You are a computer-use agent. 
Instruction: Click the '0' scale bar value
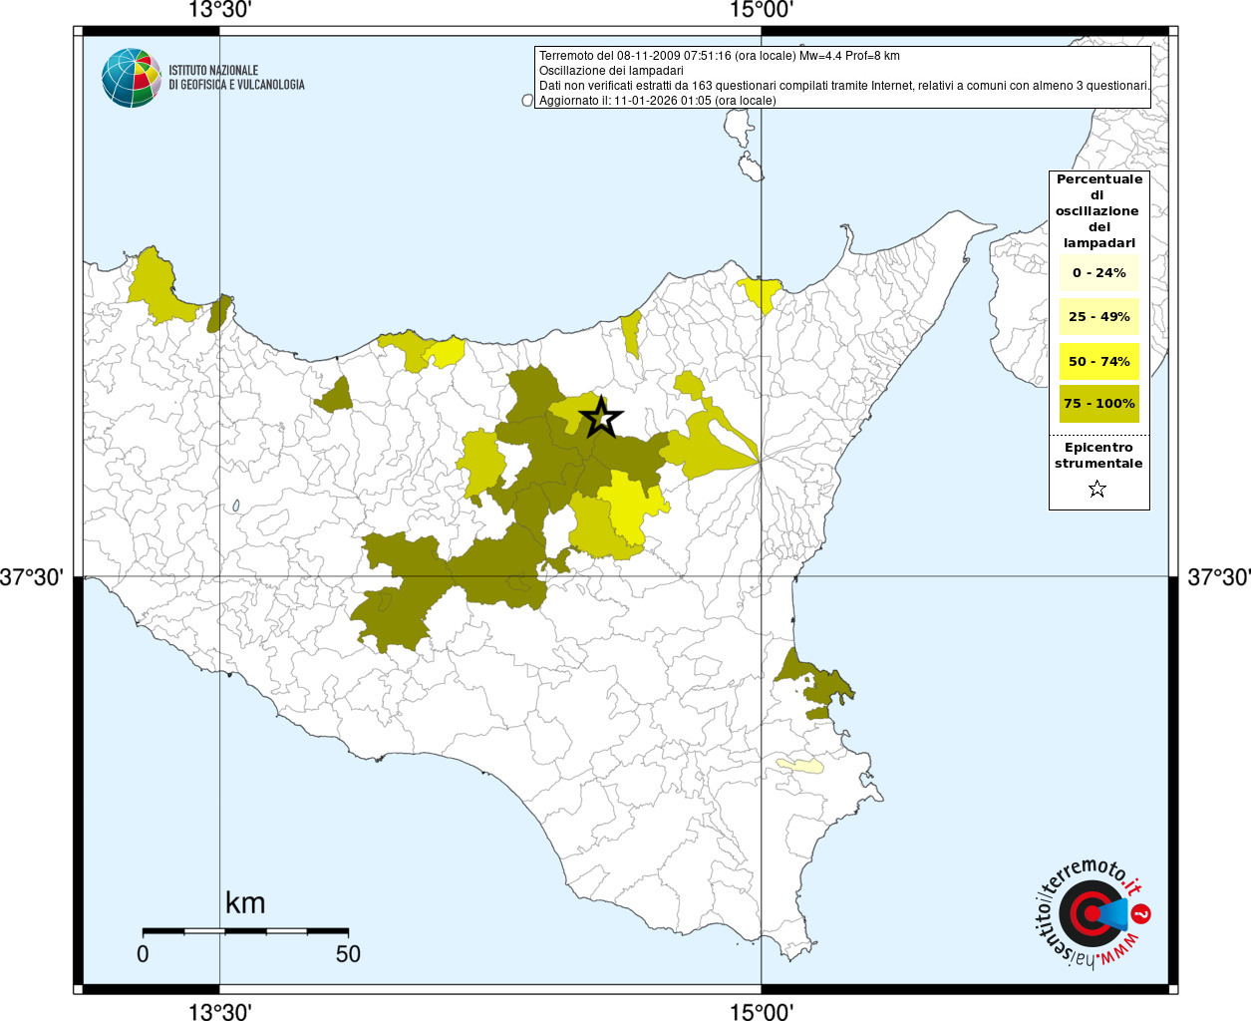143,953
